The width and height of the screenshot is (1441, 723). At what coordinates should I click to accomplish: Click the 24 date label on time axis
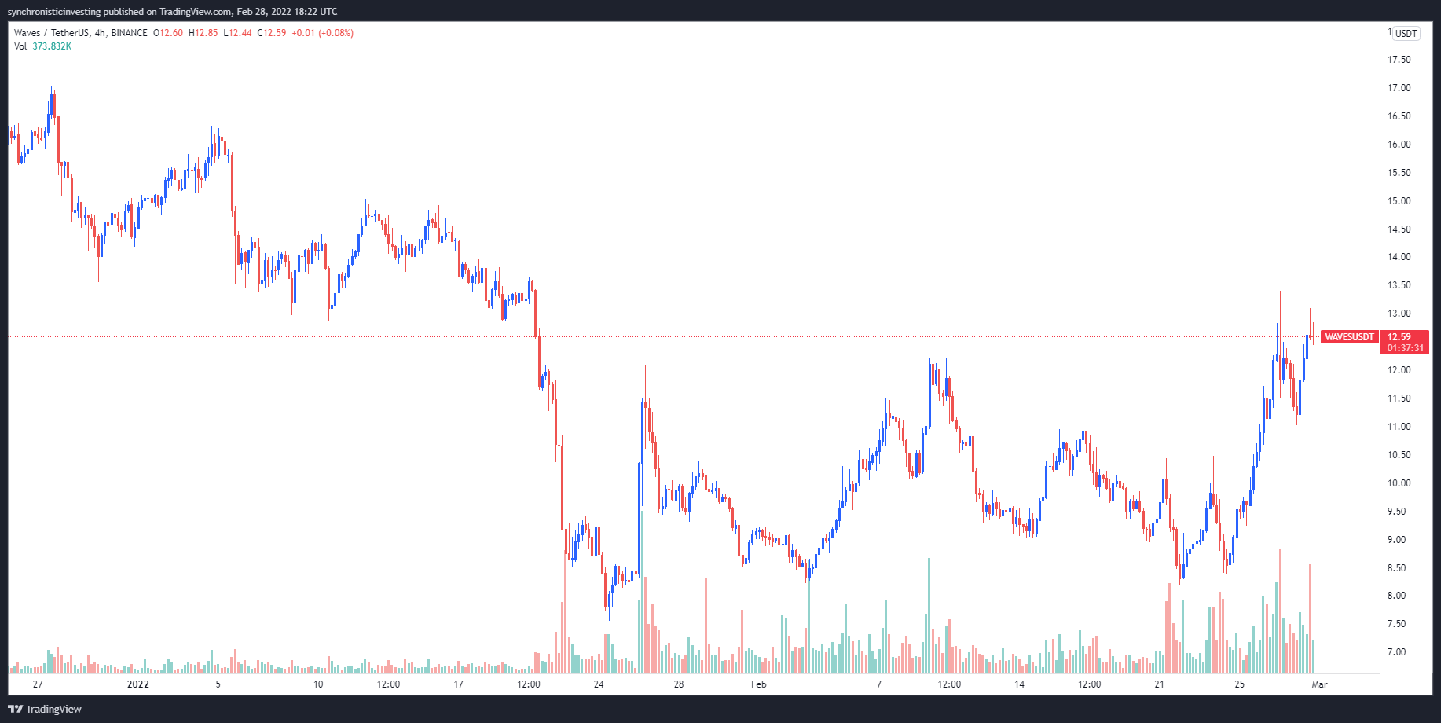(x=599, y=684)
